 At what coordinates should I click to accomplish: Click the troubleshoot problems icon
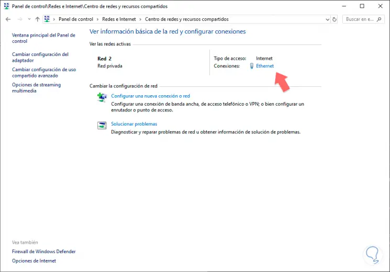point(102,126)
